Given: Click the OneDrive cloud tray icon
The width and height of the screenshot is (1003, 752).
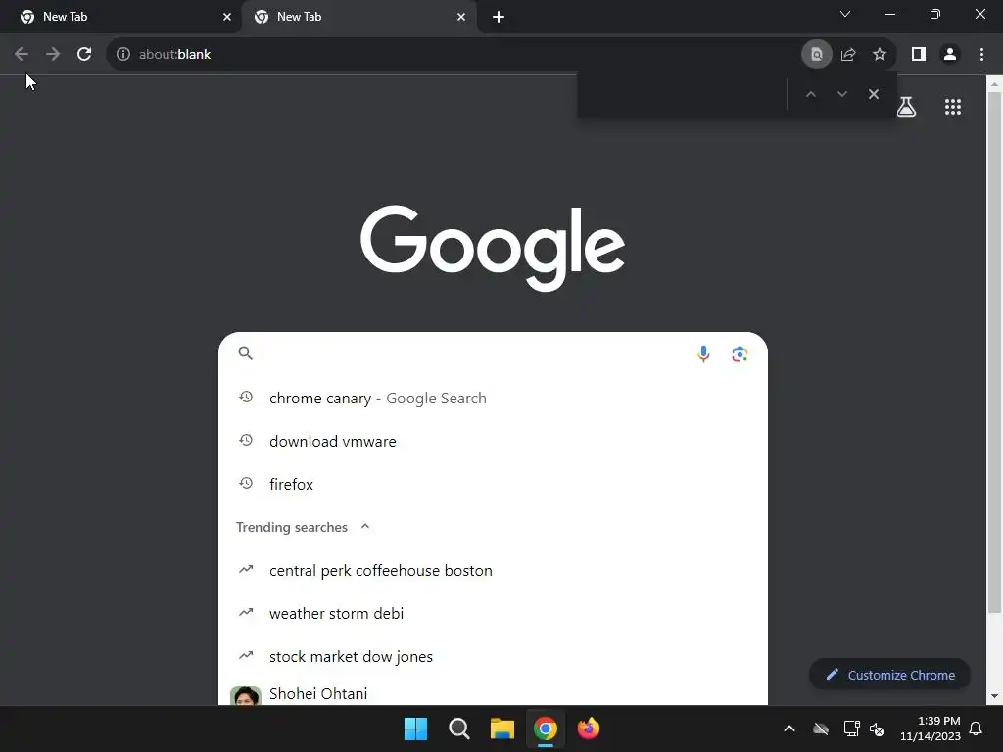Looking at the screenshot, I should [821, 728].
